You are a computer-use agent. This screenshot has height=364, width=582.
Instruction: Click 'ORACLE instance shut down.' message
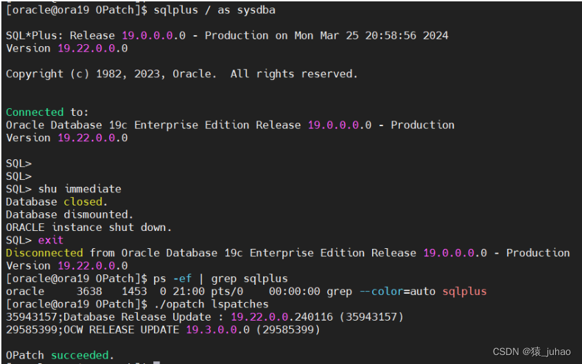point(88,228)
